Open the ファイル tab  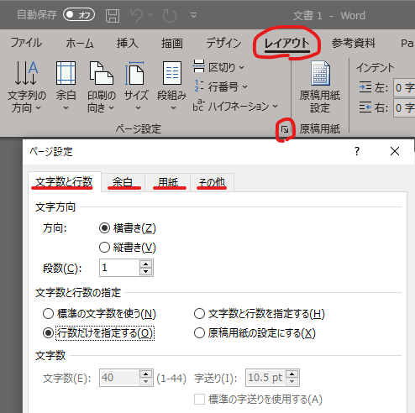(26, 43)
